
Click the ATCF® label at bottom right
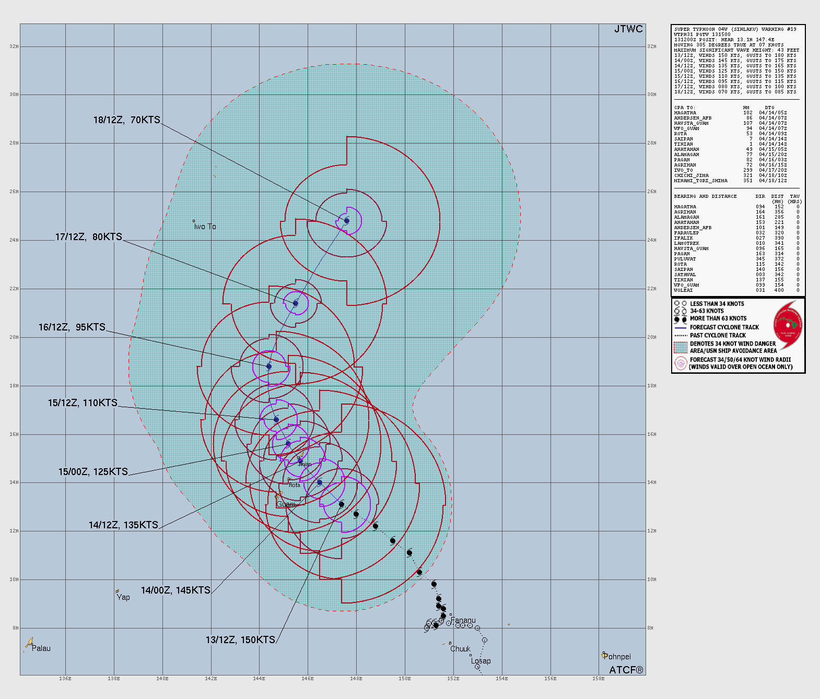626,670
